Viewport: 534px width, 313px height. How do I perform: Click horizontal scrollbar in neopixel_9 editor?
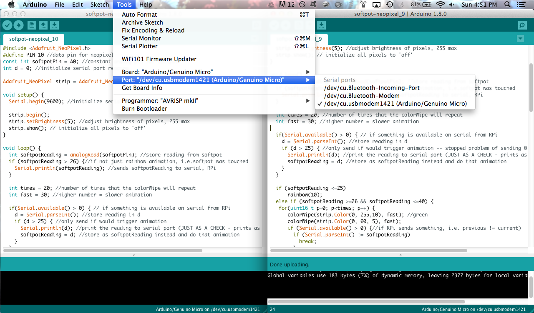click(369, 251)
